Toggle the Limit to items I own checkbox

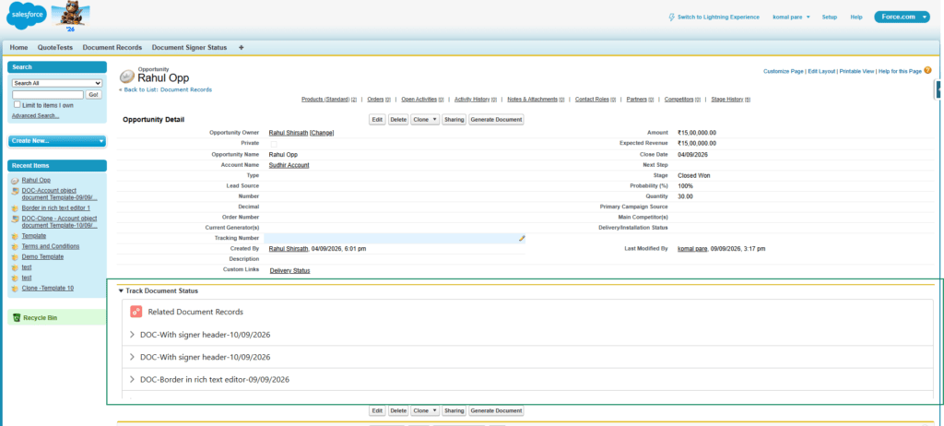(17, 105)
